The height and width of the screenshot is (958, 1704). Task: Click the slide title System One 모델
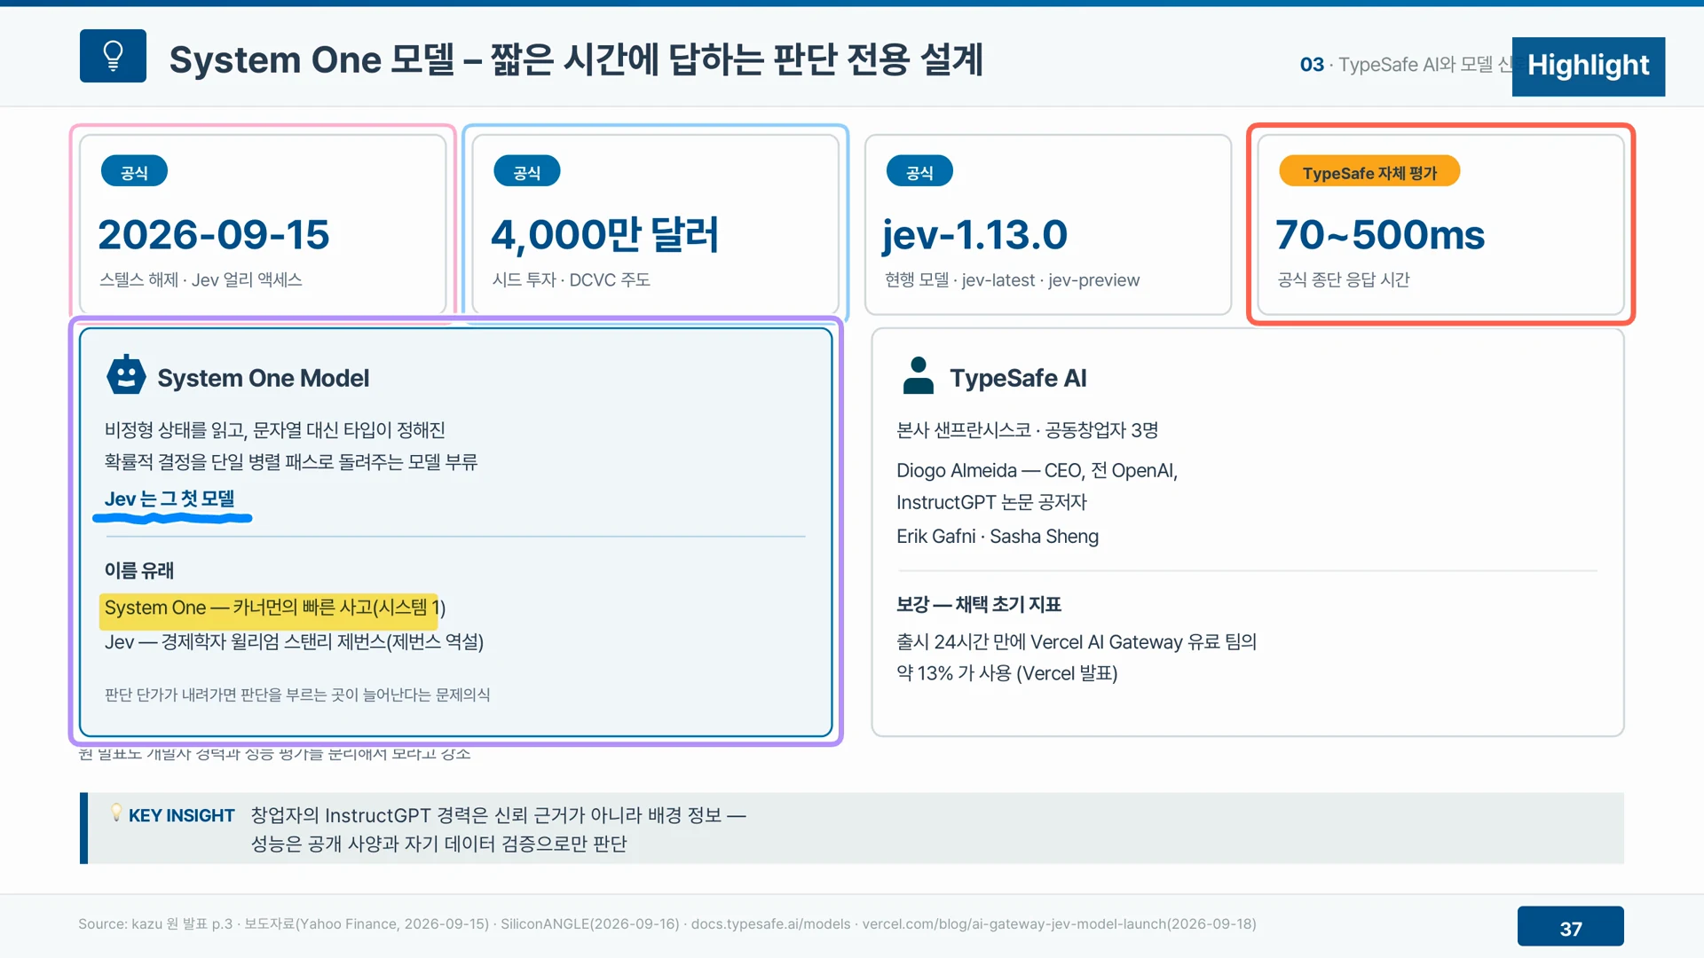pos(576,59)
